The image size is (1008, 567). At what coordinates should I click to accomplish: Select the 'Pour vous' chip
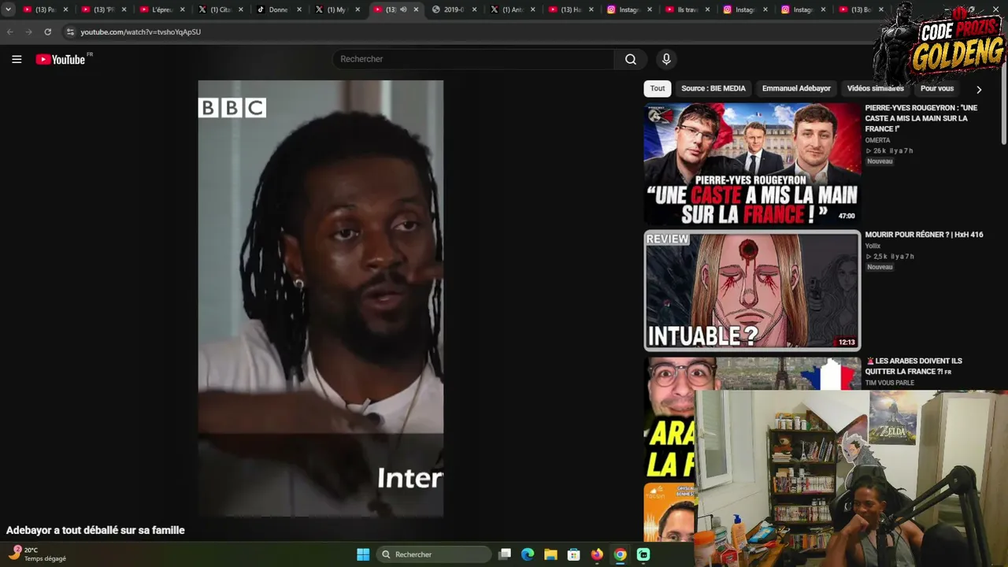click(937, 88)
